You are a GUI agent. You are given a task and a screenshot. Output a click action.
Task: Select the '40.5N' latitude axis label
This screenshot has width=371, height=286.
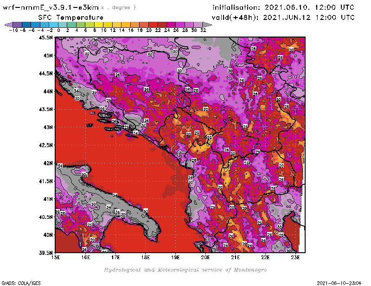tap(45, 217)
